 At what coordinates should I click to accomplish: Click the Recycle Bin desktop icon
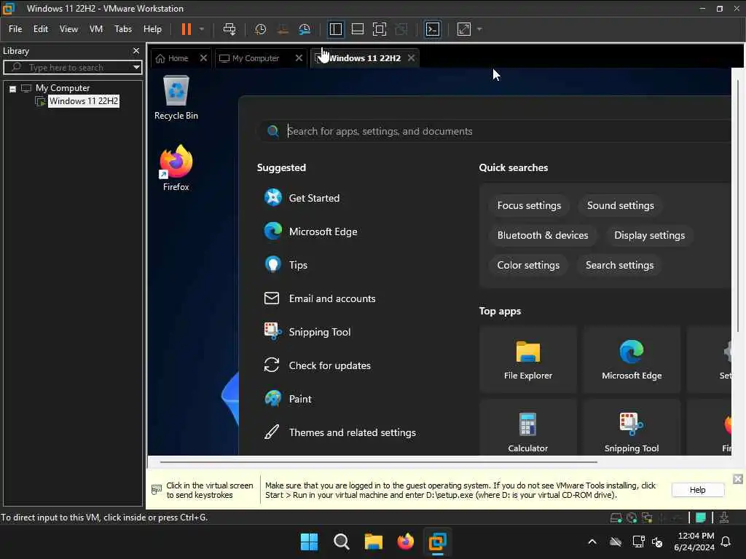pyautogui.click(x=176, y=98)
